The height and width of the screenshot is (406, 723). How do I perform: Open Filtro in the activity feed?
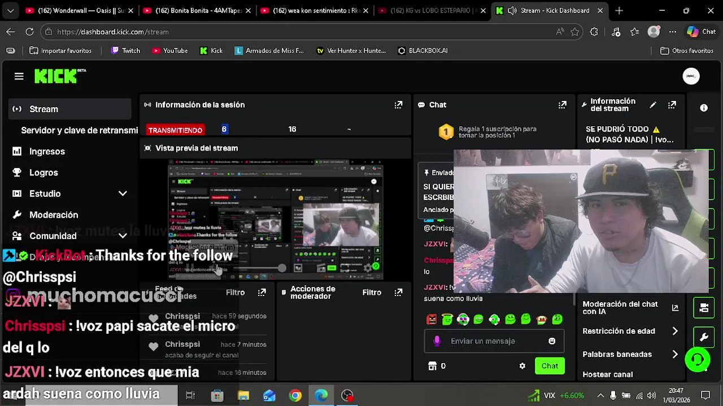point(235,293)
